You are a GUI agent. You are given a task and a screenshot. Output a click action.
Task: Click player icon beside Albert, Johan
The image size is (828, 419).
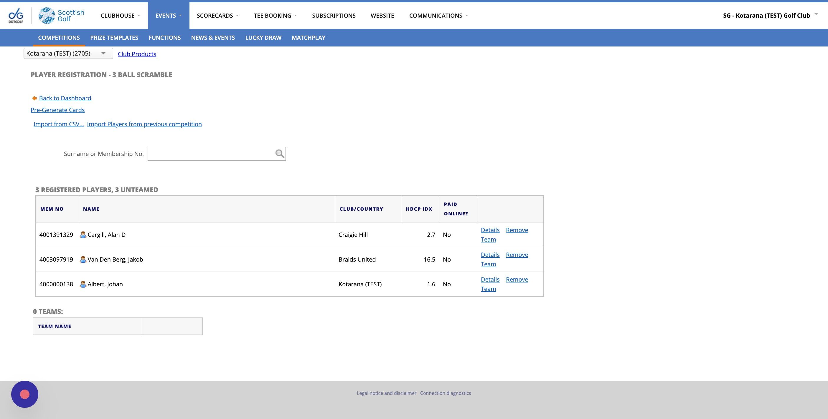click(x=83, y=284)
